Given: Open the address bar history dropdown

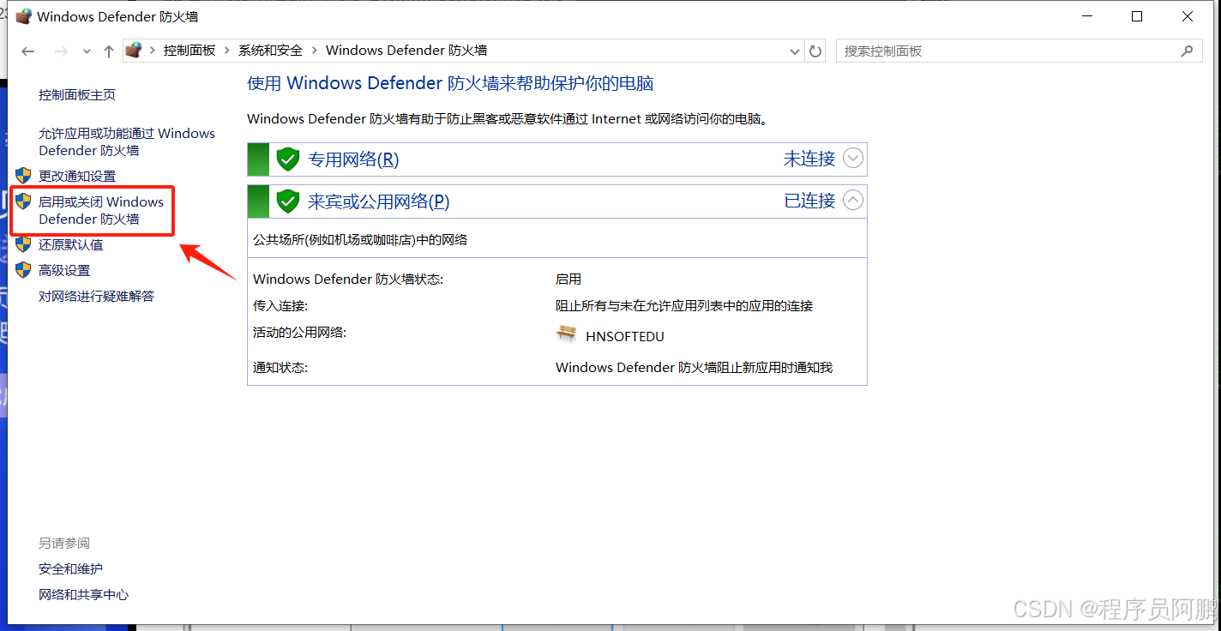Looking at the screenshot, I should pyautogui.click(x=795, y=51).
